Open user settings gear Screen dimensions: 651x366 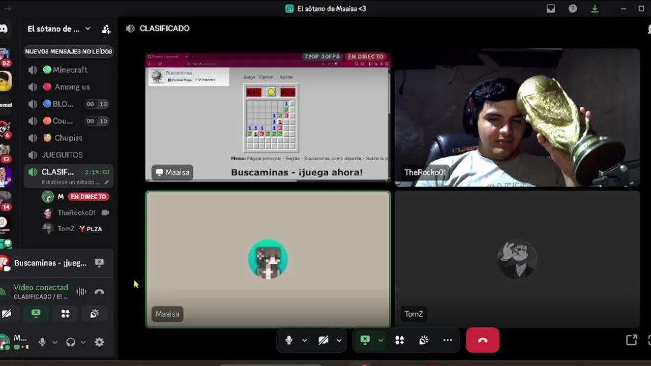click(99, 342)
